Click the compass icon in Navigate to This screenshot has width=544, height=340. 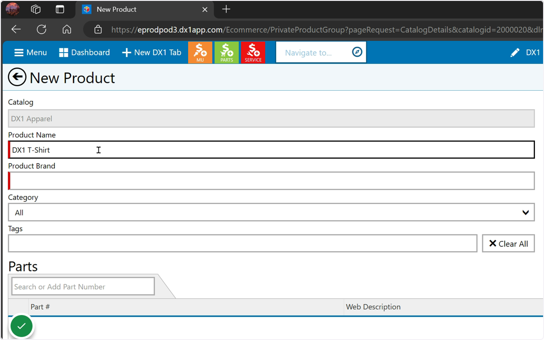[x=357, y=52]
